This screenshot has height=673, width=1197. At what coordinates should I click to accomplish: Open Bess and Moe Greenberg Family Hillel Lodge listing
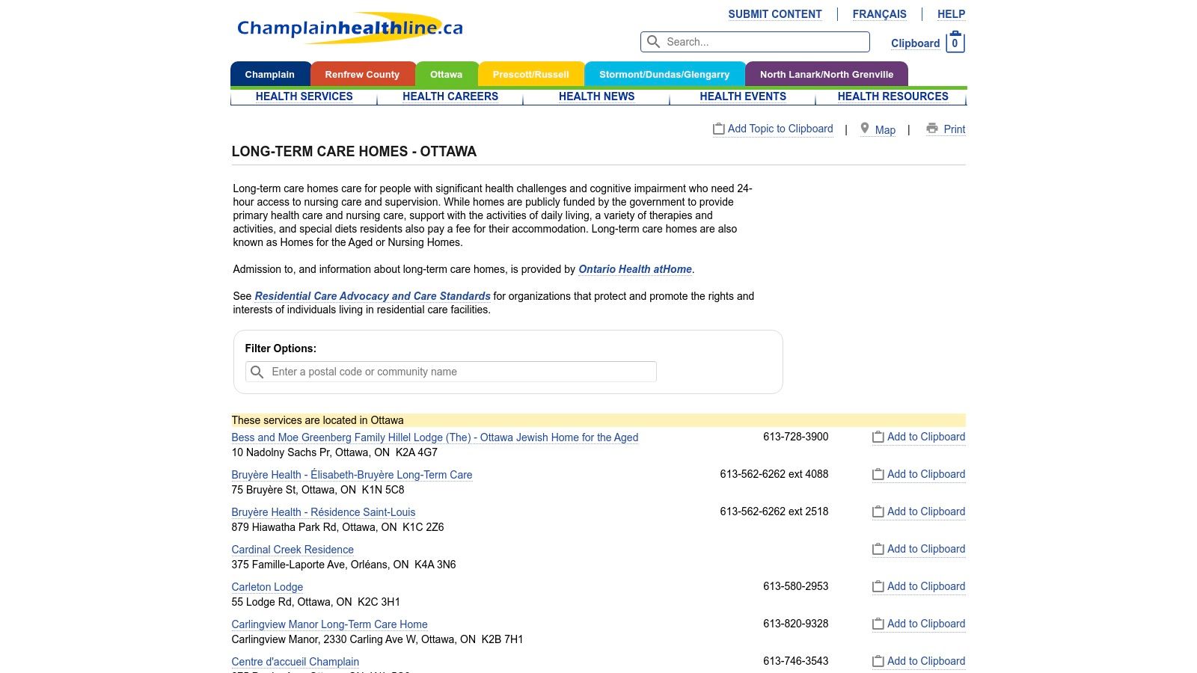coord(435,437)
